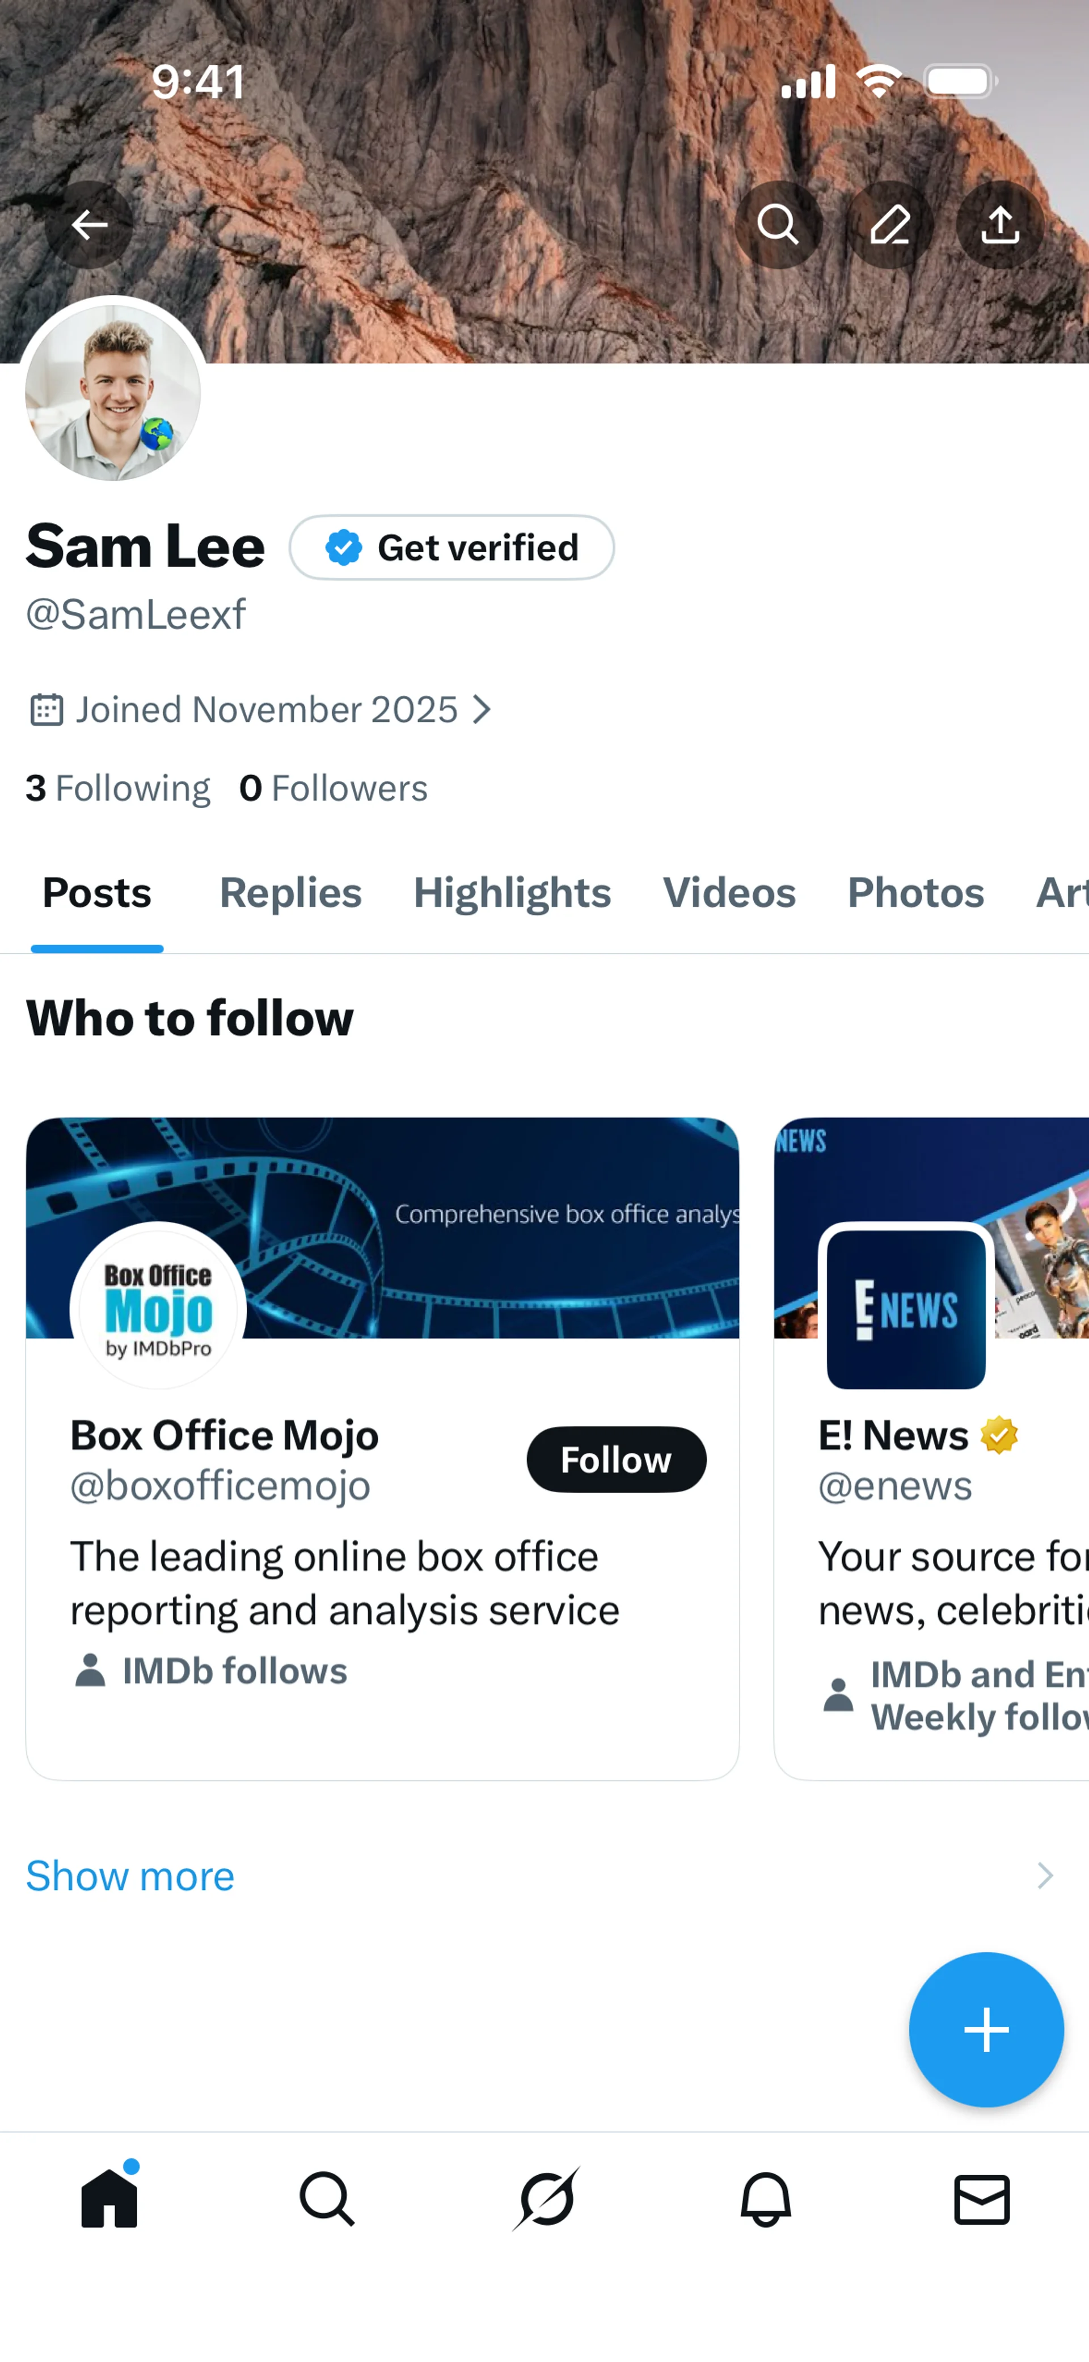Open Search in bottom navigation
1089x2362 pixels.
327,2199
